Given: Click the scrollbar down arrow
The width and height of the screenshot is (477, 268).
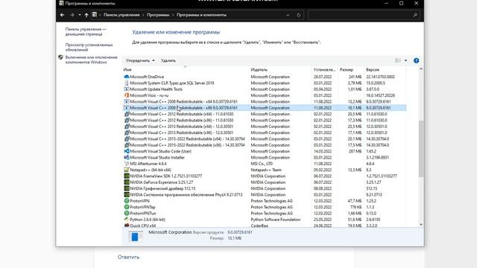Looking at the screenshot, I should tap(421, 224).
